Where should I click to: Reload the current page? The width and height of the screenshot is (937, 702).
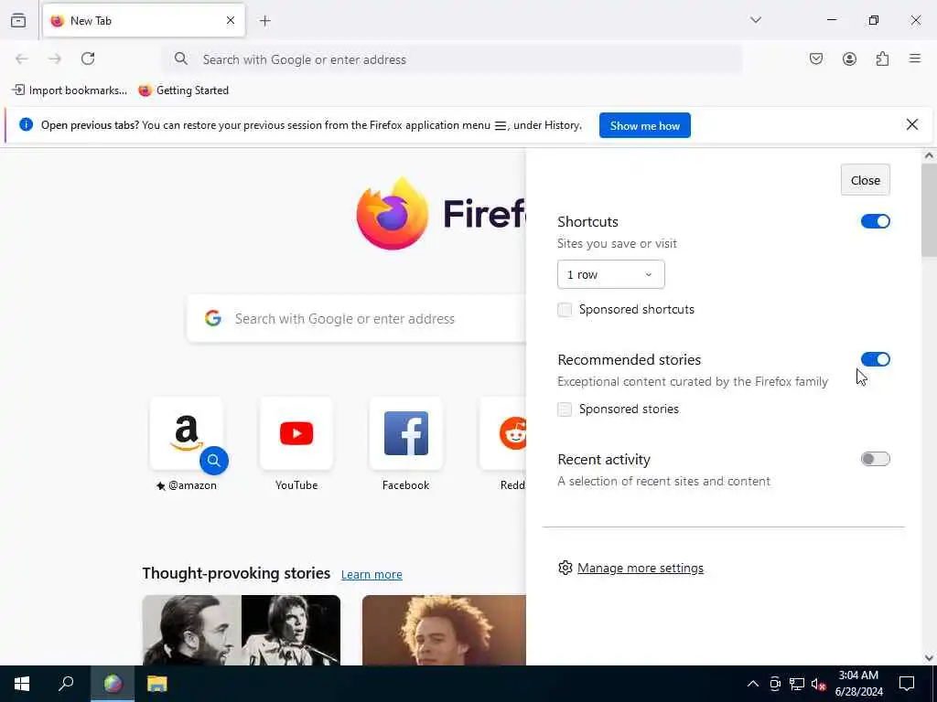tap(88, 58)
